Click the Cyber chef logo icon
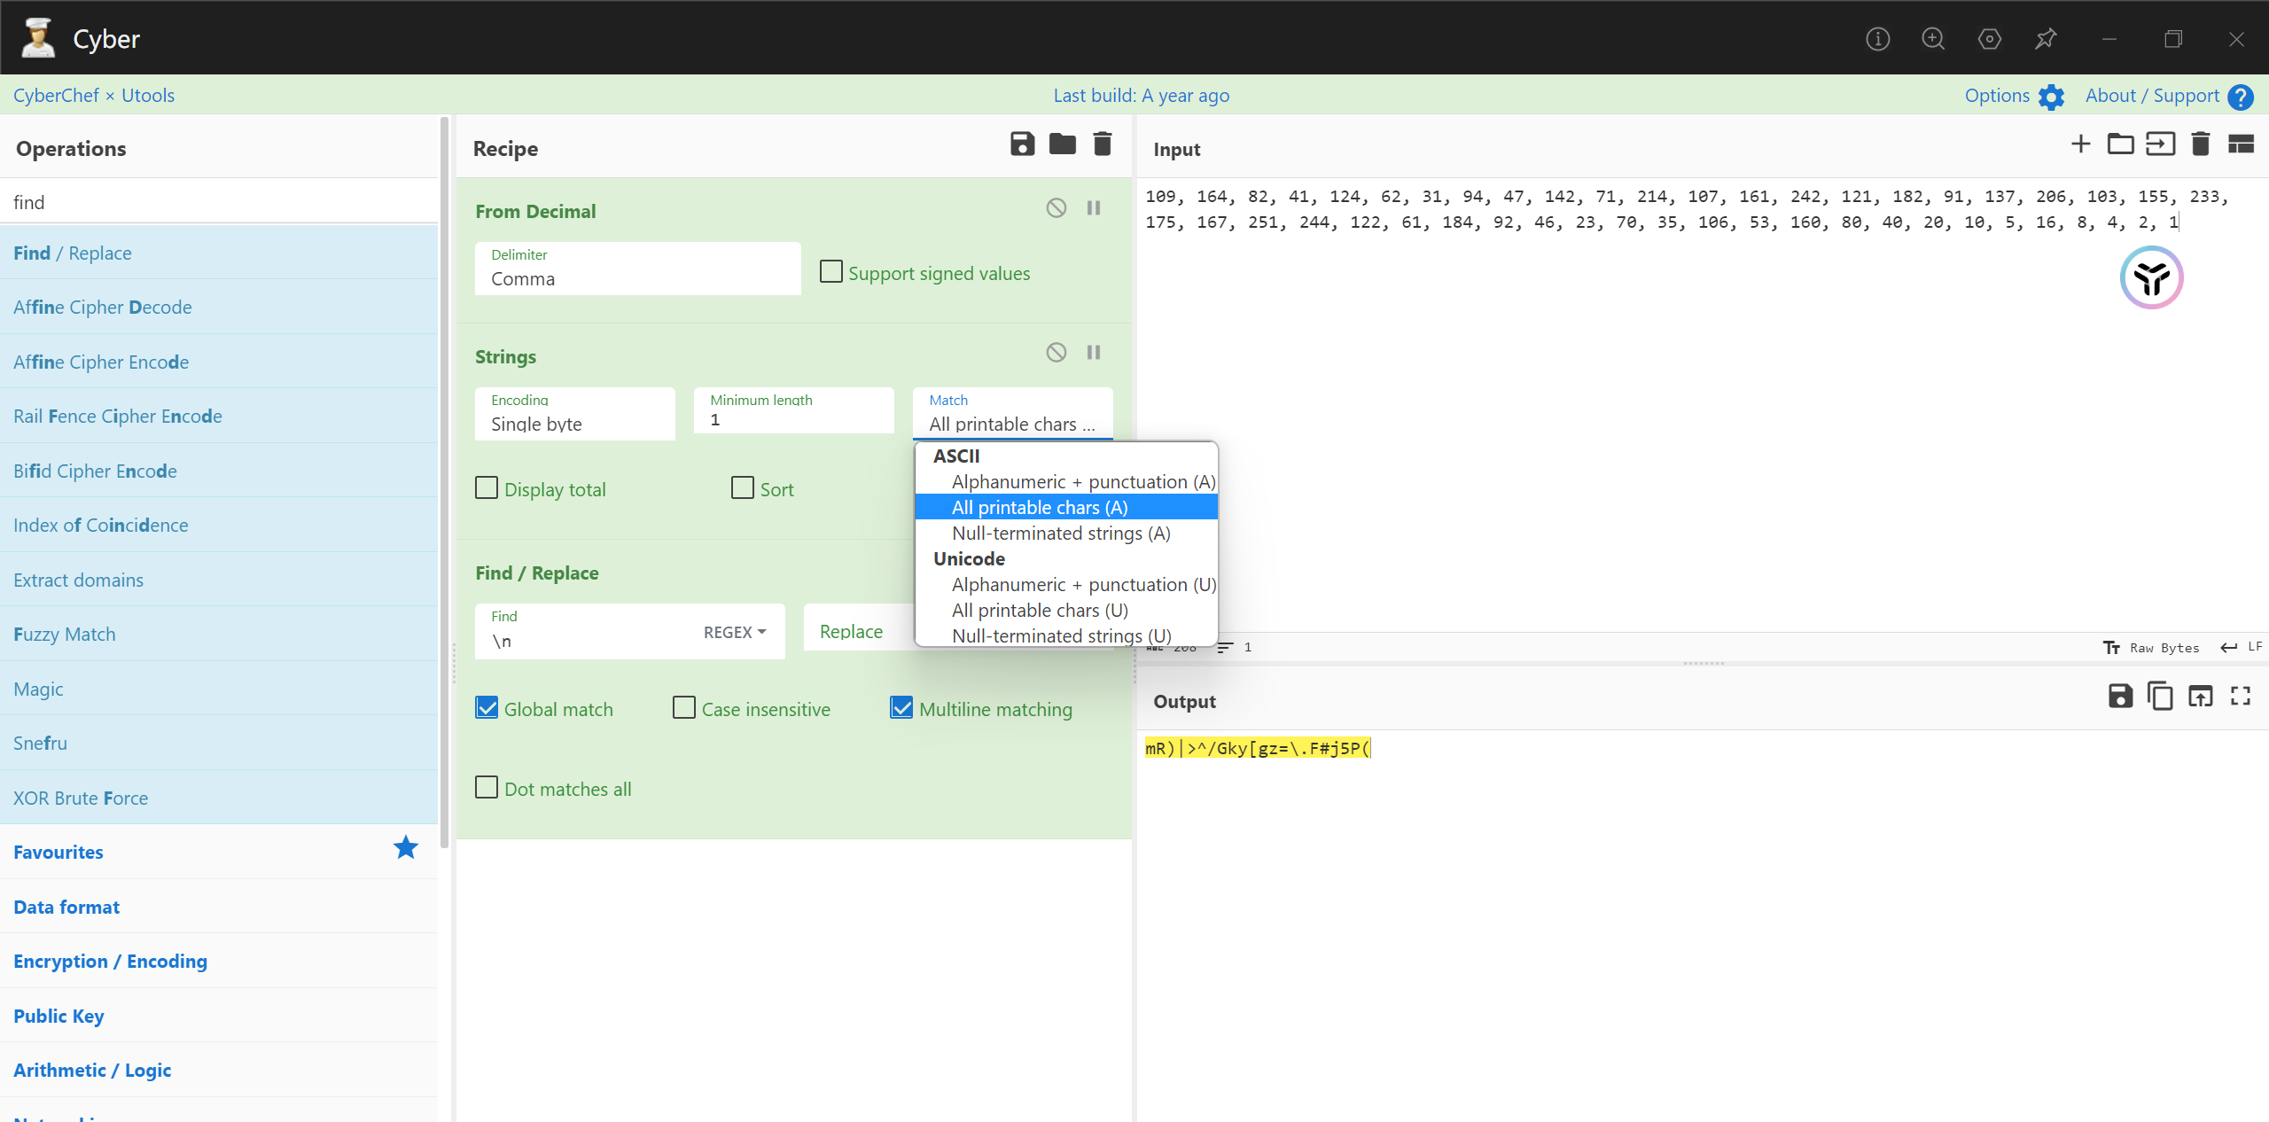2269x1122 pixels. coord(38,38)
